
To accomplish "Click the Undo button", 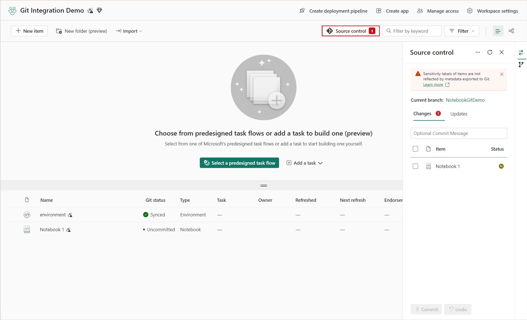I will 458,309.
